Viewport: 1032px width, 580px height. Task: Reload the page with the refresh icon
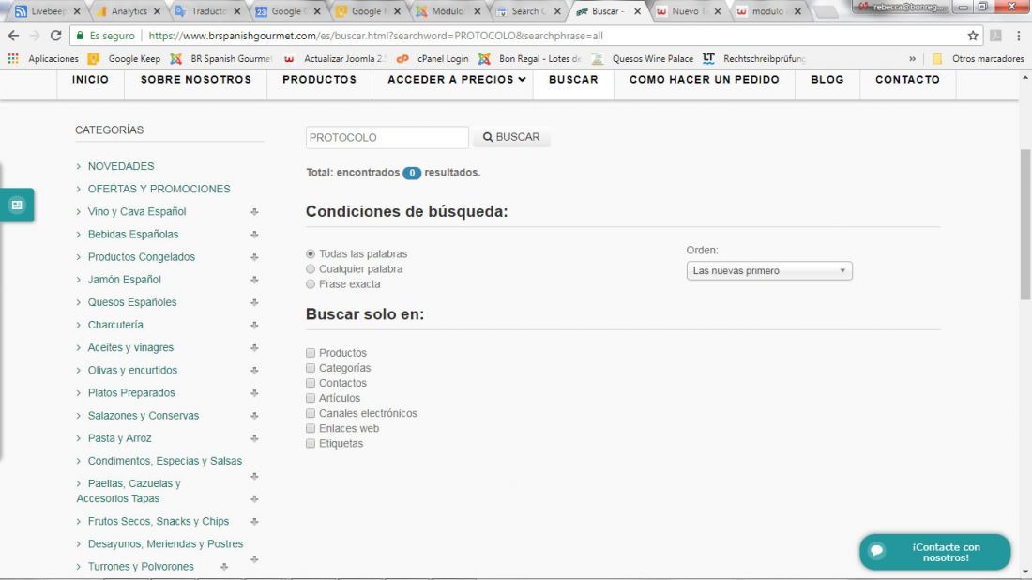[56, 36]
